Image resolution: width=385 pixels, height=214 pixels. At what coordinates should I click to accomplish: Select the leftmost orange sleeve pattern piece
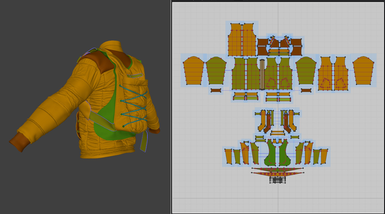194,71
